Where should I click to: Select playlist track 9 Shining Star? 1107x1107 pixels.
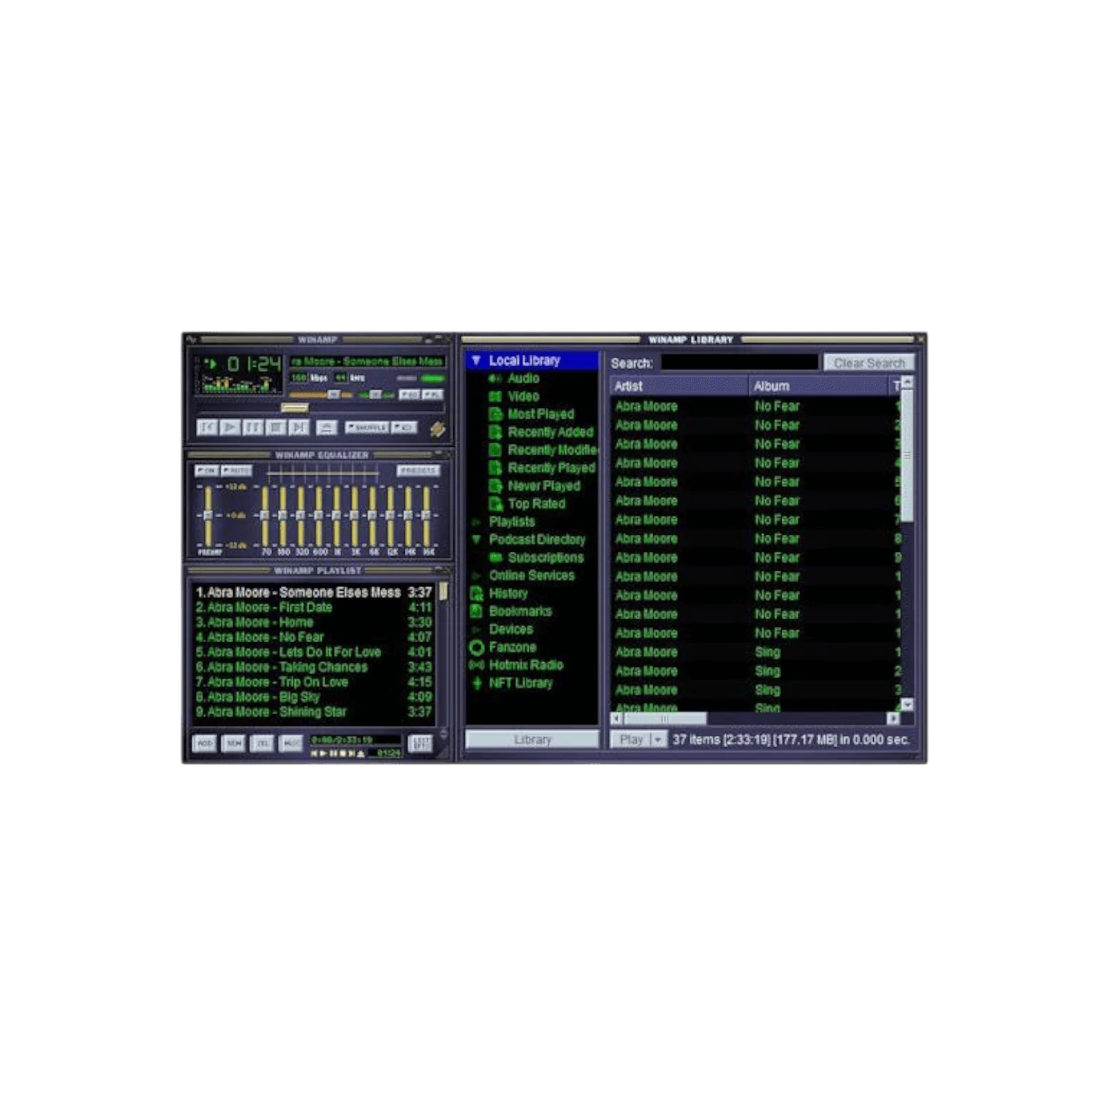pyautogui.click(x=313, y=711)
